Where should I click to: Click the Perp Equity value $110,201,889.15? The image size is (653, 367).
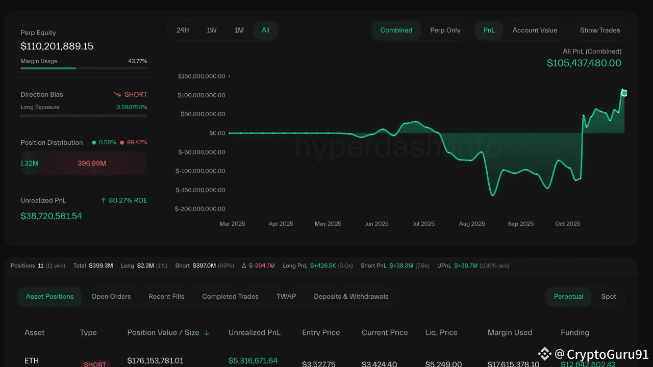click(x=57, y=46)
